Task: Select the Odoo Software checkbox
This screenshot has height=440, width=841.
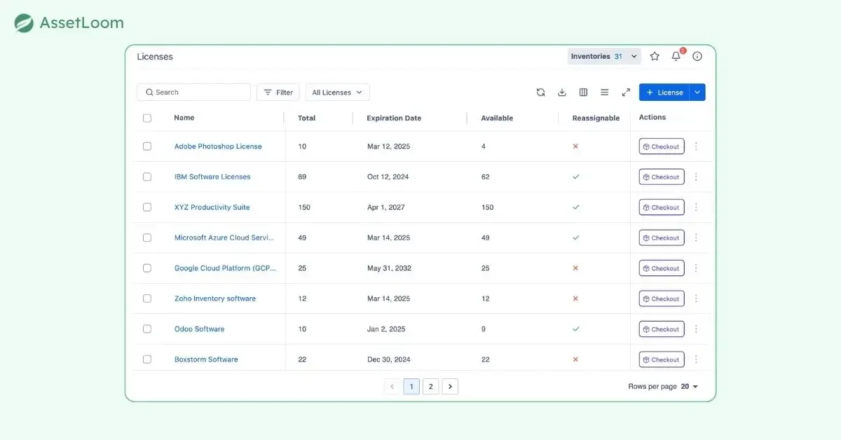Action: pyautogui.click(x=147, y=329)
